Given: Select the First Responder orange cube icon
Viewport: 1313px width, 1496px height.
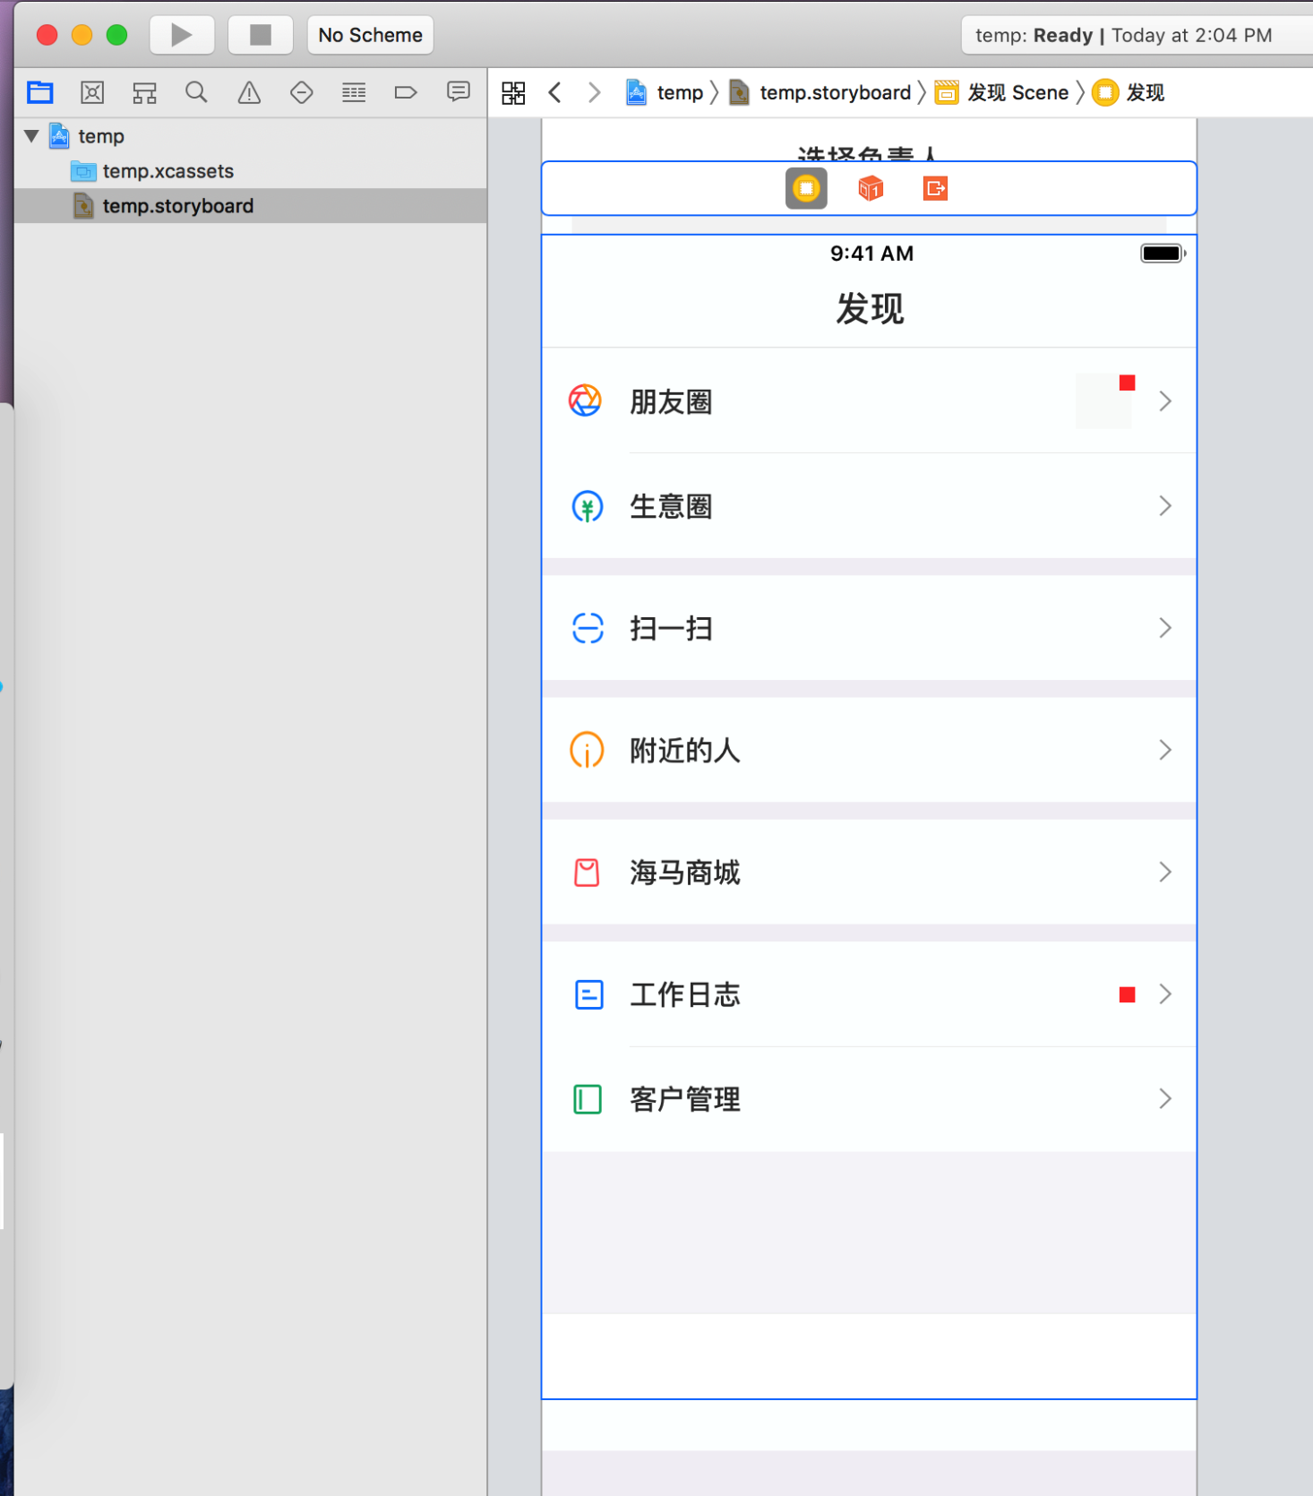Looking at the screenshot, I should pyautogui.click(x=871, y=188).
